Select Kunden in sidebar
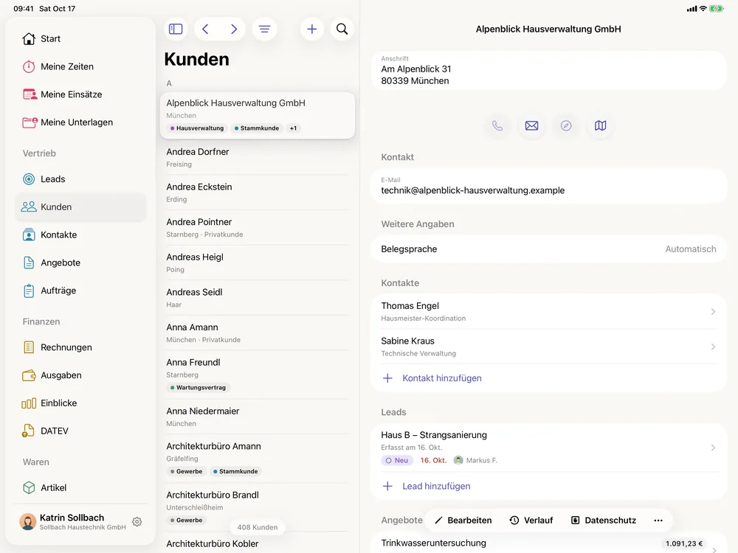 pos(81,207)
